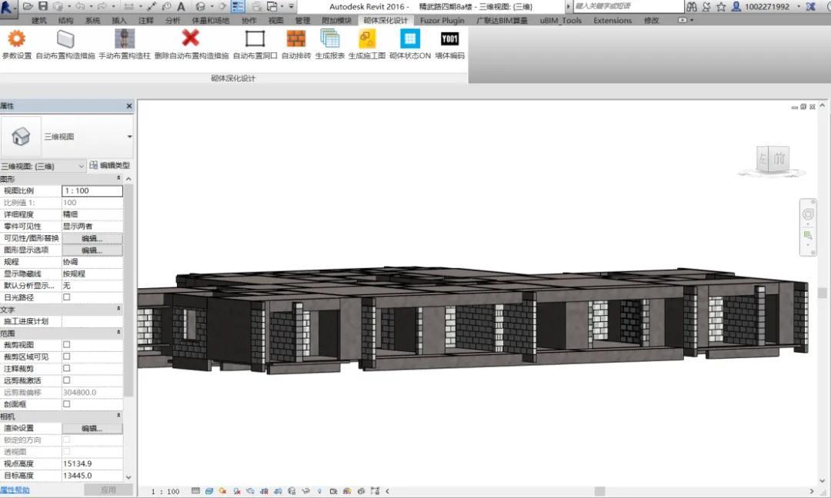Click 编辑类型 button in properties
Image resolution: width=831 pixels, height=498 pixels.
point(109,165)
